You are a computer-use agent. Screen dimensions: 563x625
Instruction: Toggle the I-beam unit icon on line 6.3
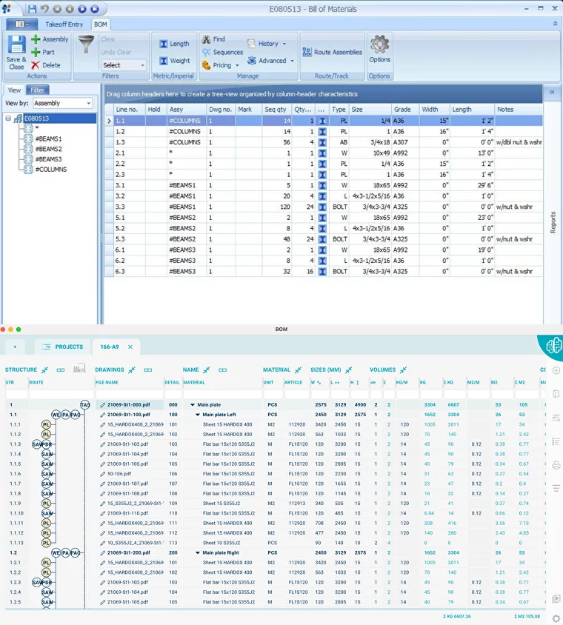[322, 272]
